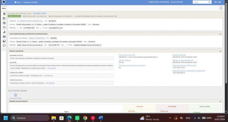
Task: Open the Caiet de sarcini.pdf attachment icon
Action: point(15,95)
